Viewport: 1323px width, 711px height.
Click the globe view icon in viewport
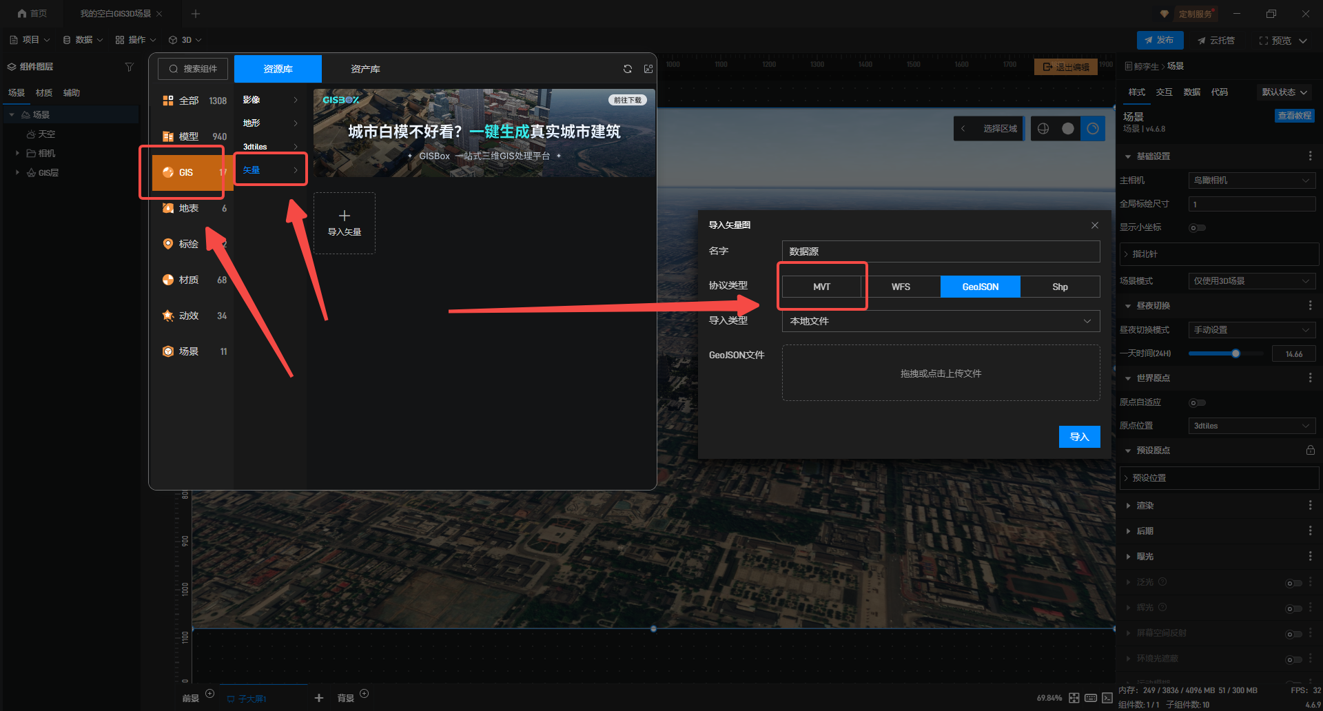click(x=1043, y=129)
